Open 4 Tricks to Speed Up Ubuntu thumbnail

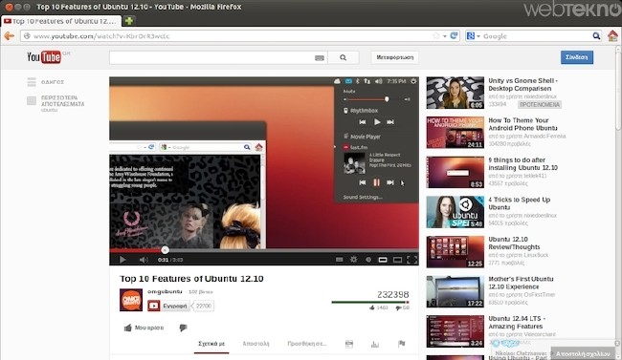(455, 212)
